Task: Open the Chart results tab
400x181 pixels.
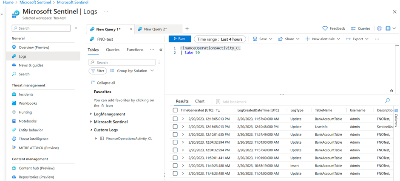Action: click(x=200, y=101)
